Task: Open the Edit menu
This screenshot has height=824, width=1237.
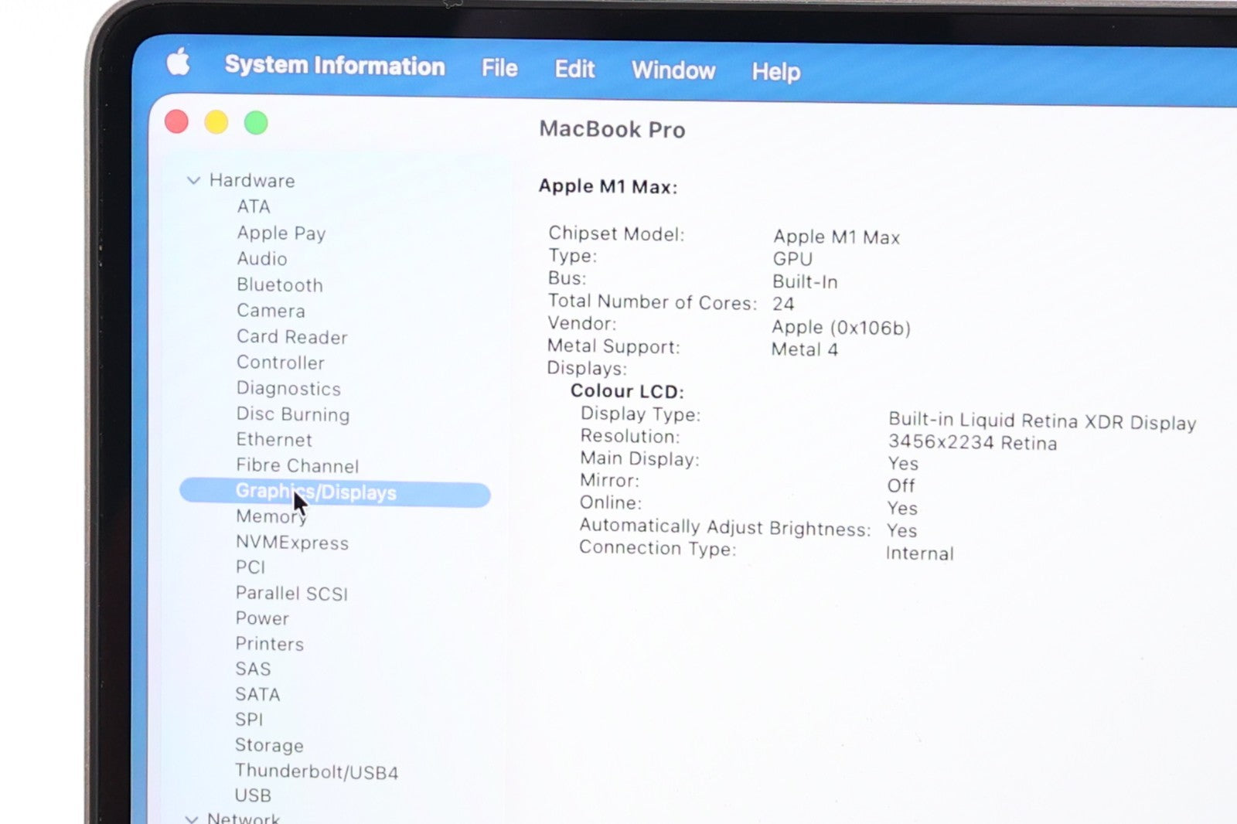Action: point(574,70)
